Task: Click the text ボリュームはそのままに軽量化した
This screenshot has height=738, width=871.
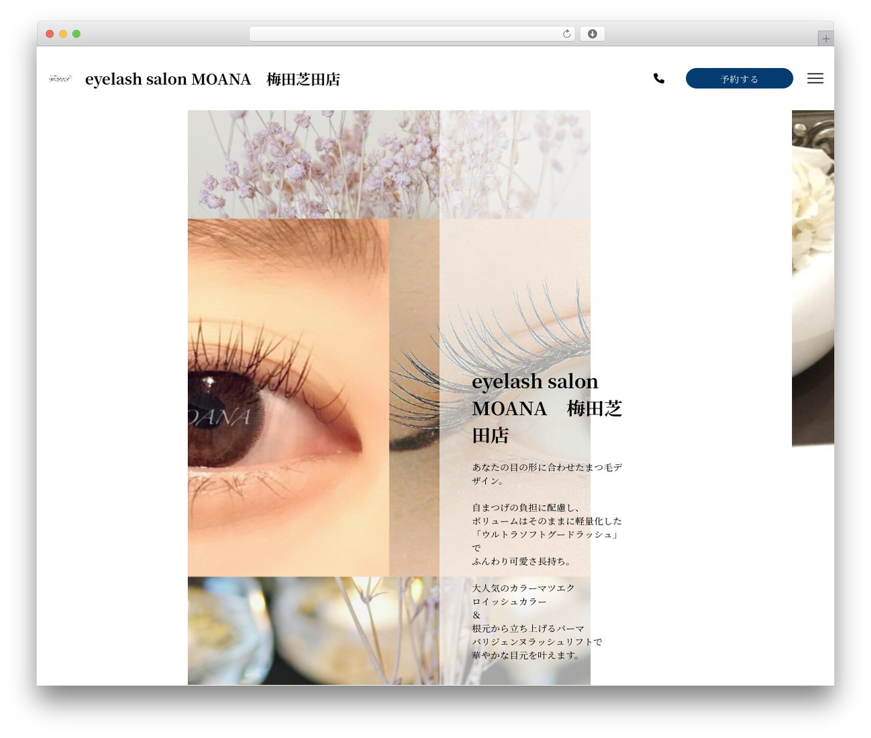Action: pyautogui.click(x=547, y=521)
